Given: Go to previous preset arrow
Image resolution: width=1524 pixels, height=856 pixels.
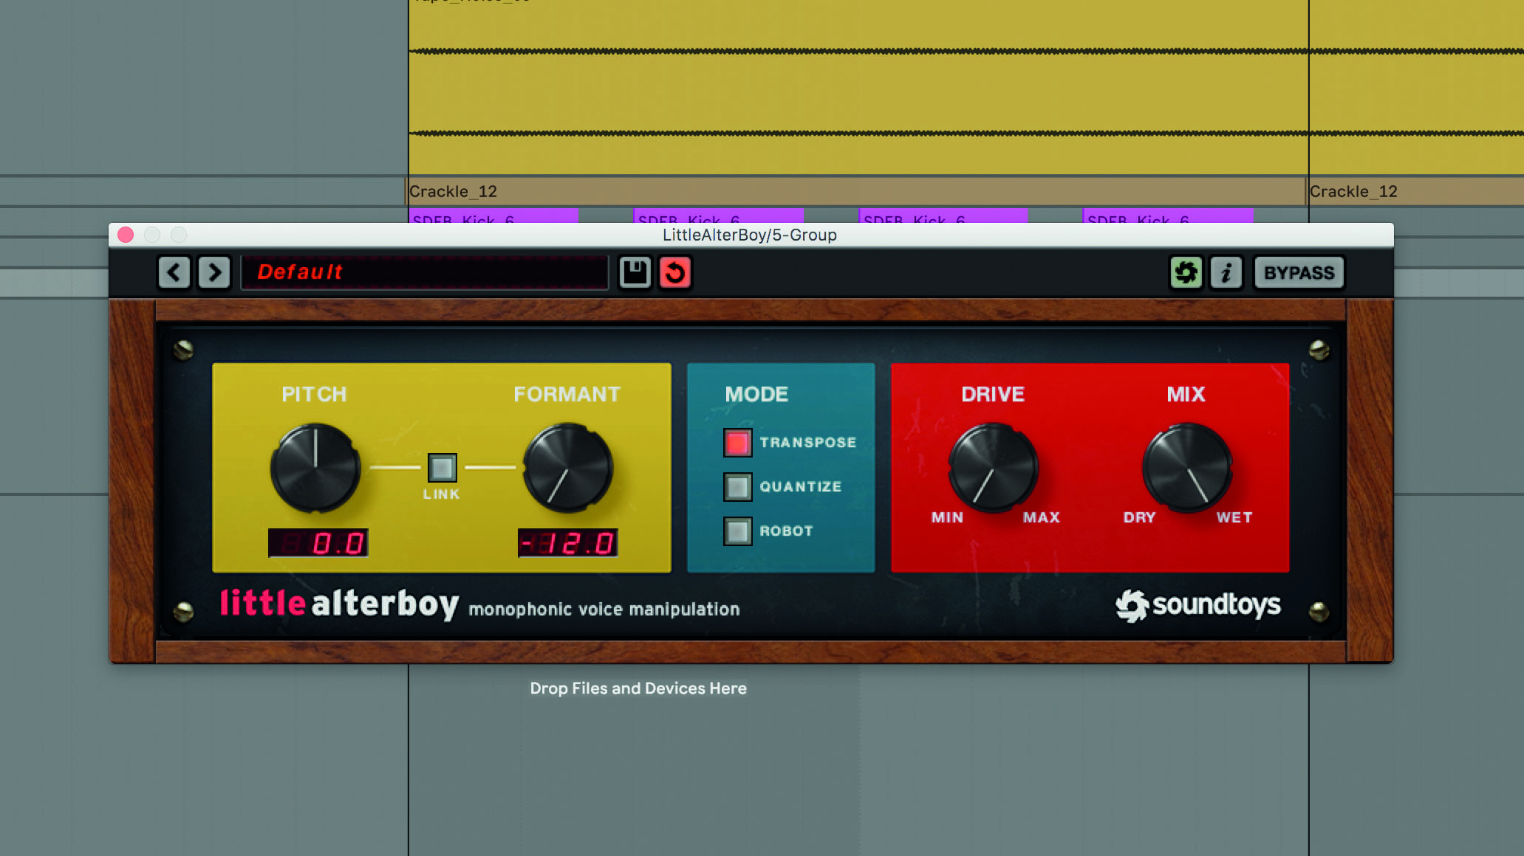Looking at the screenshot, I should coord(174,272).
